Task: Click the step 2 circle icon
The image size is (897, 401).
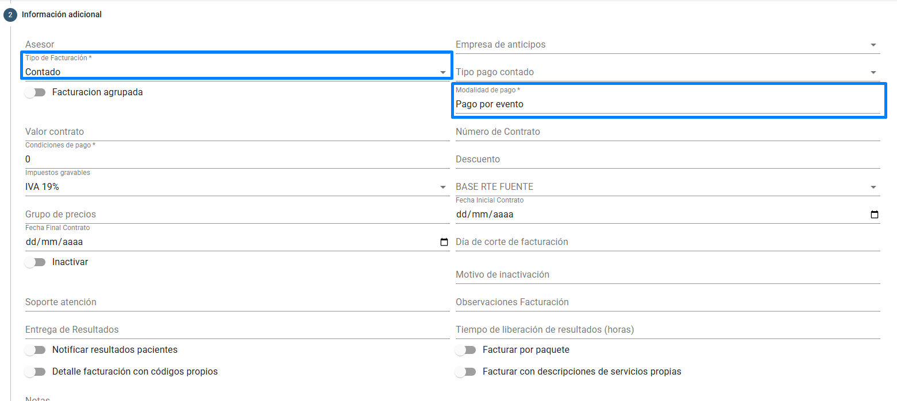Action: [10, 15]
